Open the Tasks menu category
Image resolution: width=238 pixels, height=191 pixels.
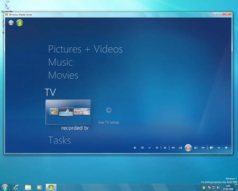(60, 140)
